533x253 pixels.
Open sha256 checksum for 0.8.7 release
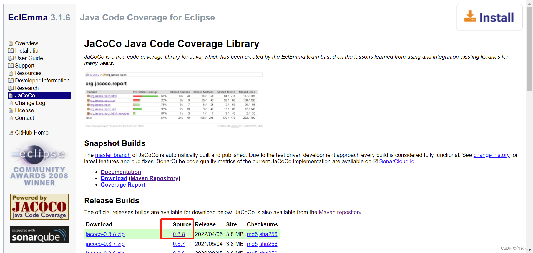click(x=268, y=244)
